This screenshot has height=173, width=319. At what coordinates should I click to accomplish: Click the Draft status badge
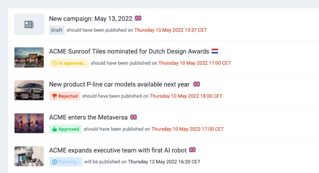tap(57, 30)
